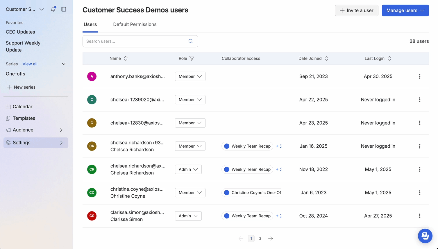The width and height of the screenshot is (438, 249).
Task: View all series
Action: coord(30,64)
